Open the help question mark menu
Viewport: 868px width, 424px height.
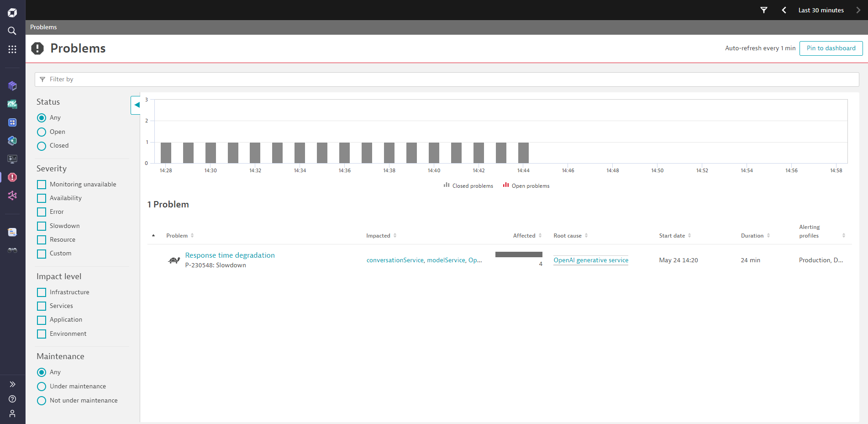point(12,398)
